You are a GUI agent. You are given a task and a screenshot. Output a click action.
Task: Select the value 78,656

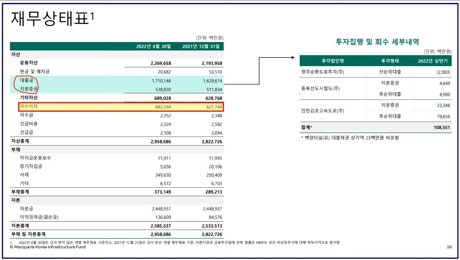[443, 117]
